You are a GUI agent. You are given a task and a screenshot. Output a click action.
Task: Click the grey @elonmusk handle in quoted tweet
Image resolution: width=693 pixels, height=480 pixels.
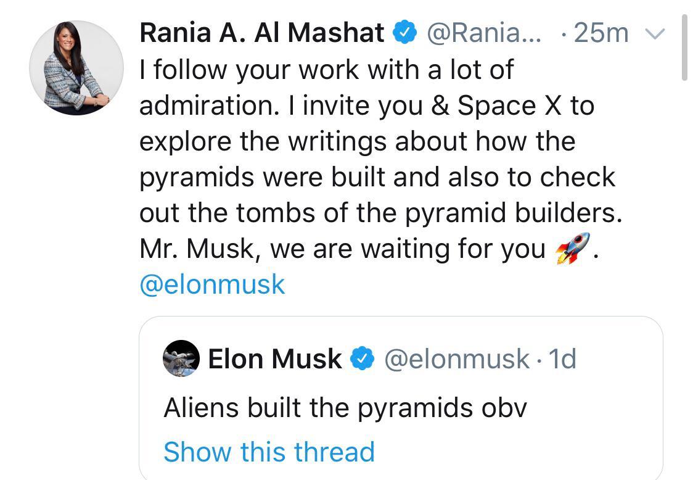click(456, 359)
